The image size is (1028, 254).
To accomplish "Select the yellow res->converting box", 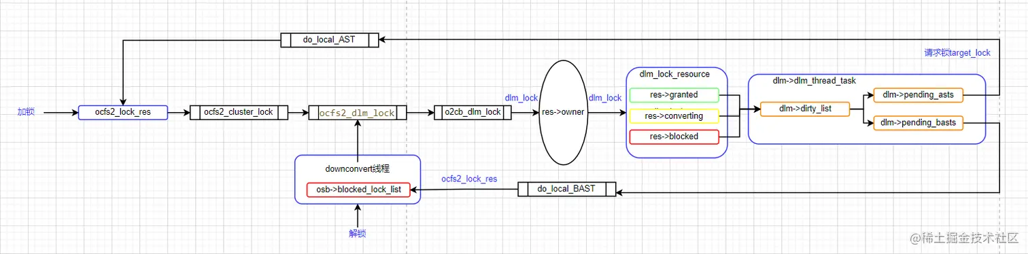I will click(x=674, y=116).
